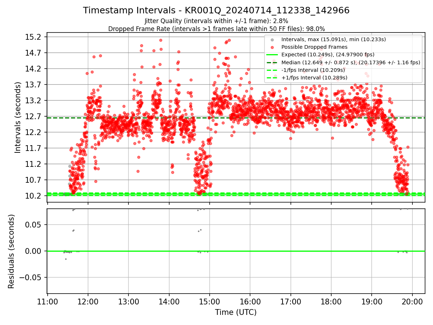Click the −0.05 residuals tick label
Viewport: 433px width, 325px height.
click(30, 277)
